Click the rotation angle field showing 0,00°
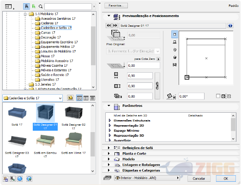Screen dimensions: 241x185 point(192,96)
